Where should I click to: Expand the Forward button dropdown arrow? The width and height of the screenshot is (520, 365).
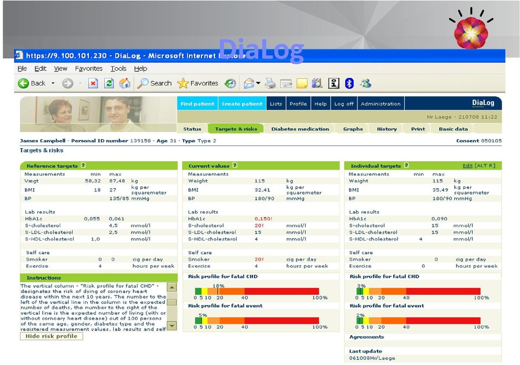point(80,83)
